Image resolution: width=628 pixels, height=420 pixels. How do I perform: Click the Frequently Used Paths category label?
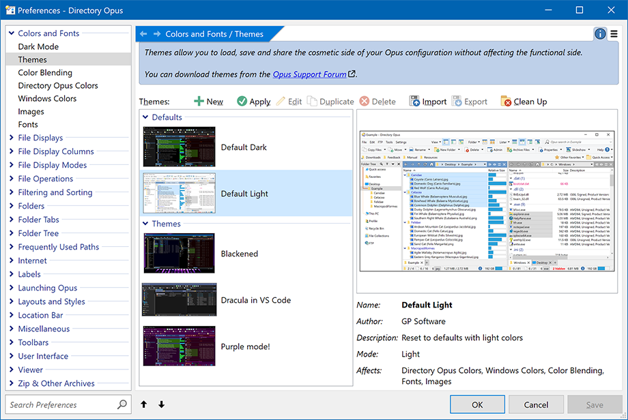[x=59, y=247]
